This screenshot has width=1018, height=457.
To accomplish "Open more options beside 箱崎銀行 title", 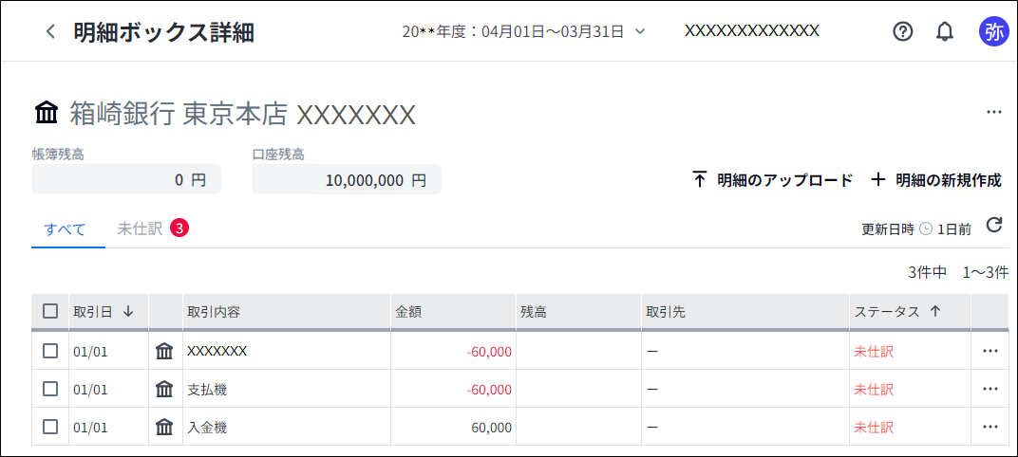I will 994,112.
